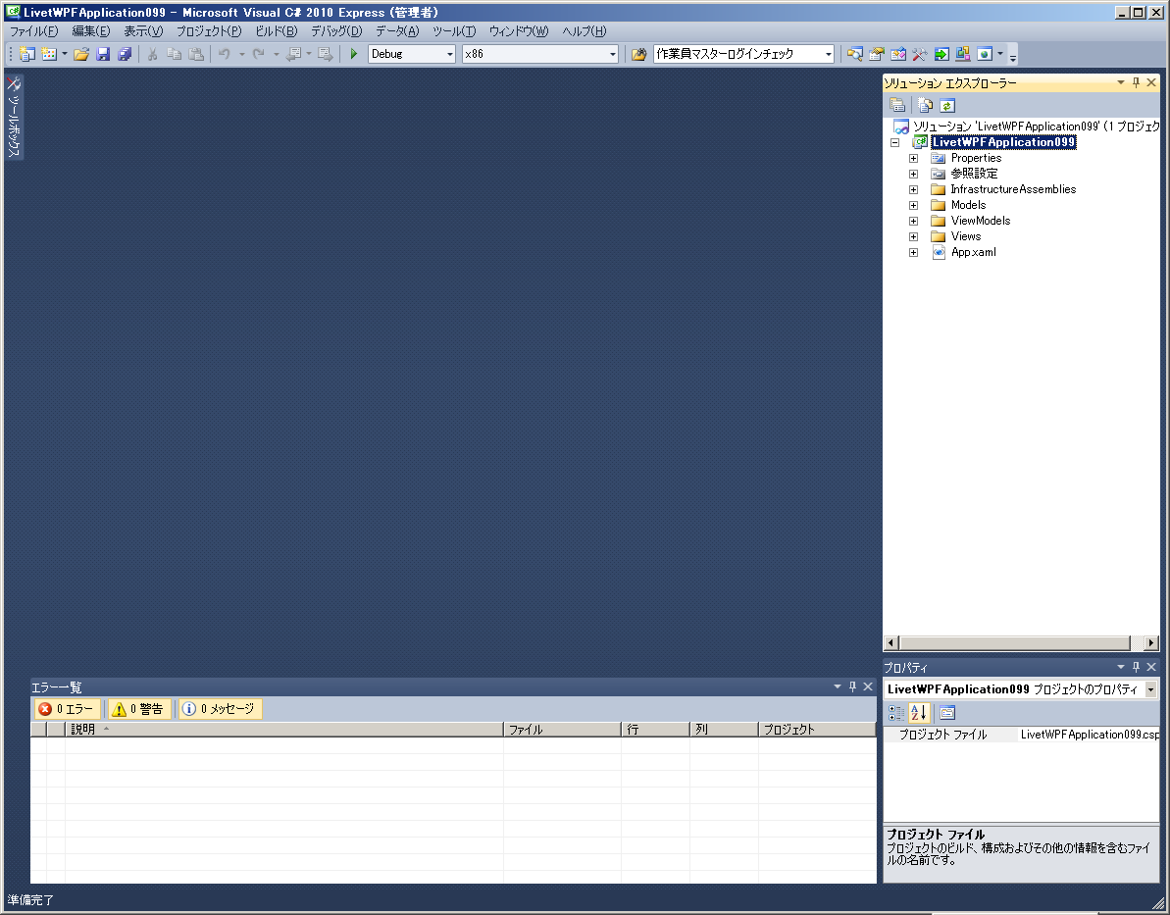The width and height of the screenshot is (1170, 915).
Task: Toggle auto-hide pin on Properties panel
Action: 1136,667
